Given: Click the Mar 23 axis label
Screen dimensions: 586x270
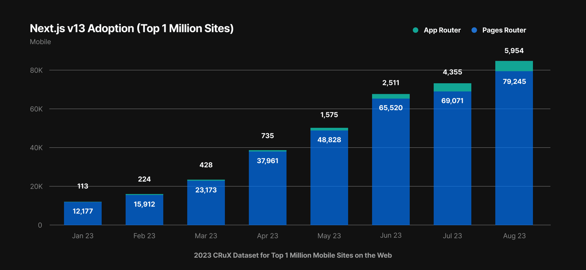Looking at the screenshot, I should (206, 236).
